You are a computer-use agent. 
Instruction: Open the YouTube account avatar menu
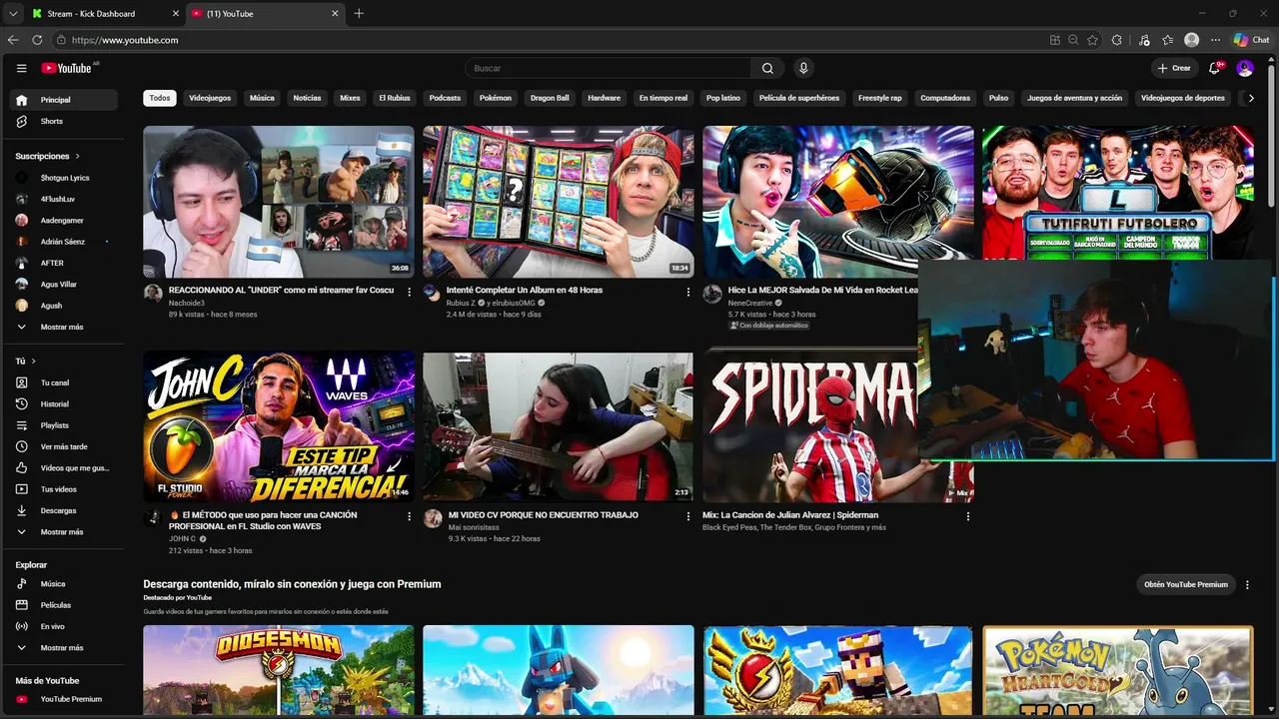(x=1245, y=68)
